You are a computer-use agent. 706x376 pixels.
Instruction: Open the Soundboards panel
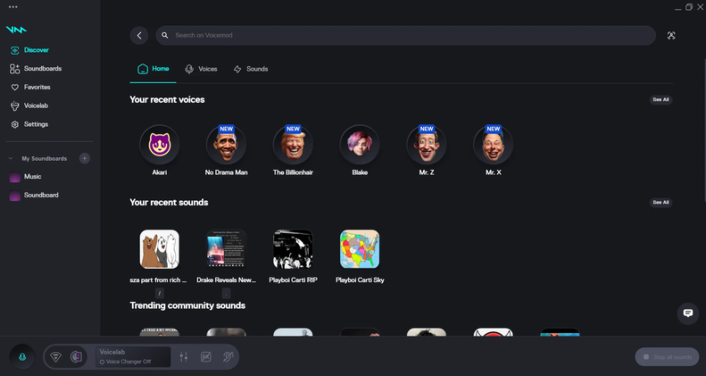click(x=43, y=68)
